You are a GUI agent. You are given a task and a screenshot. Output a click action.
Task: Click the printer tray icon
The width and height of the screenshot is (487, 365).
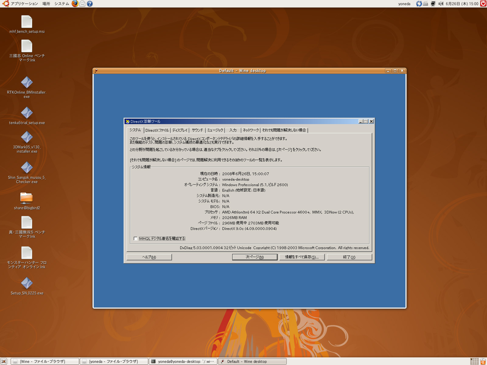(x=426, y=4)
